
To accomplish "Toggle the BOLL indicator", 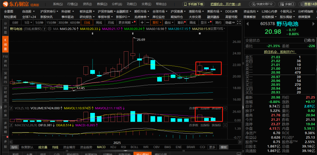I will pyautogui.click(x=135, y=147).
